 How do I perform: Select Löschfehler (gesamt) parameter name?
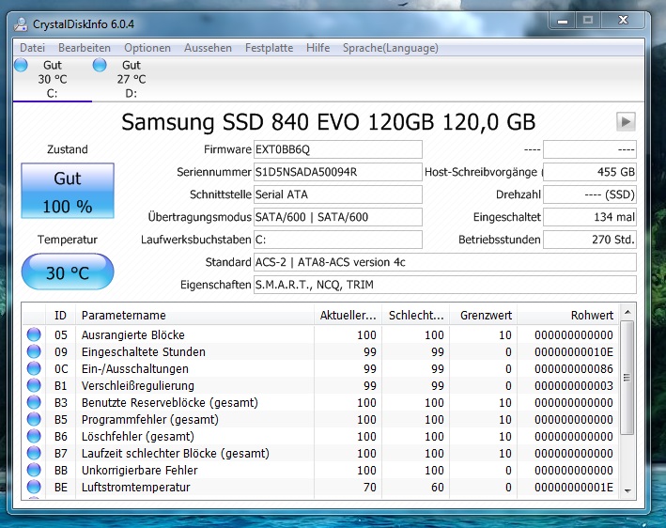tap(138, 436)
